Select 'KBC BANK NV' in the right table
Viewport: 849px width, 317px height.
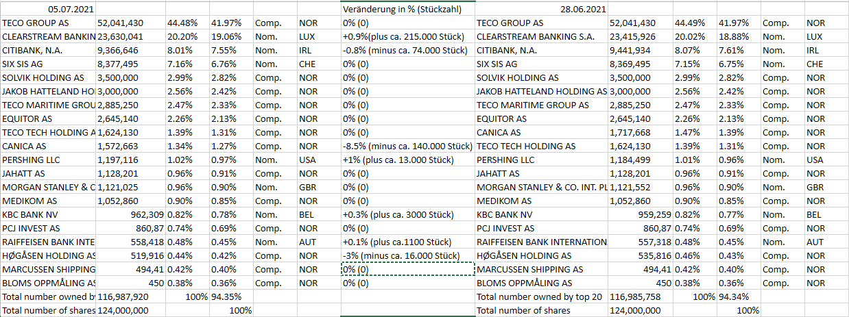[x=541, y=214]
